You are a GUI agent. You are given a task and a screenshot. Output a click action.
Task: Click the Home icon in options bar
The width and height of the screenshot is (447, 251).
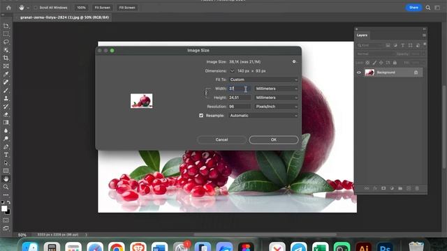[x=8, y=8]
